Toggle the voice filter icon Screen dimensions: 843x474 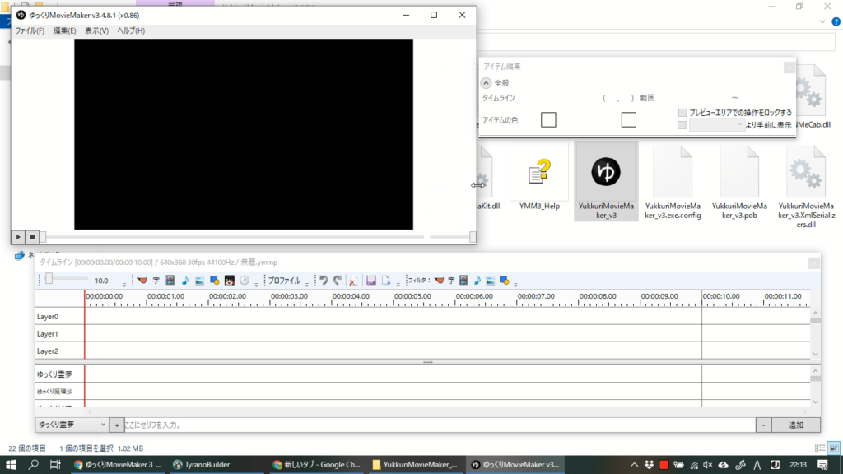439,281
